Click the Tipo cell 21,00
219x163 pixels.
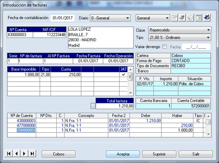[x=46, y=74]
